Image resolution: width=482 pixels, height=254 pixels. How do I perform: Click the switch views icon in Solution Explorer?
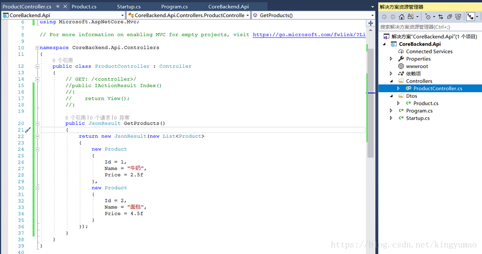(x=410, y=16)
